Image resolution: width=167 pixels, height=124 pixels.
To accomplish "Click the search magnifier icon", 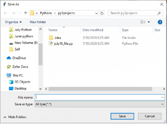I will 159,13.
